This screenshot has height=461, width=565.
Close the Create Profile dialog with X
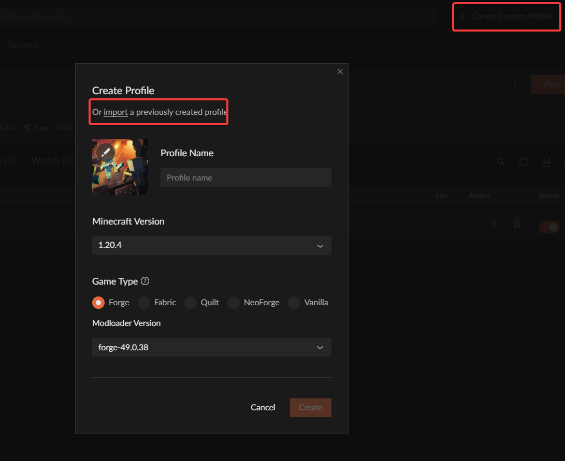[x=340, y=72]
